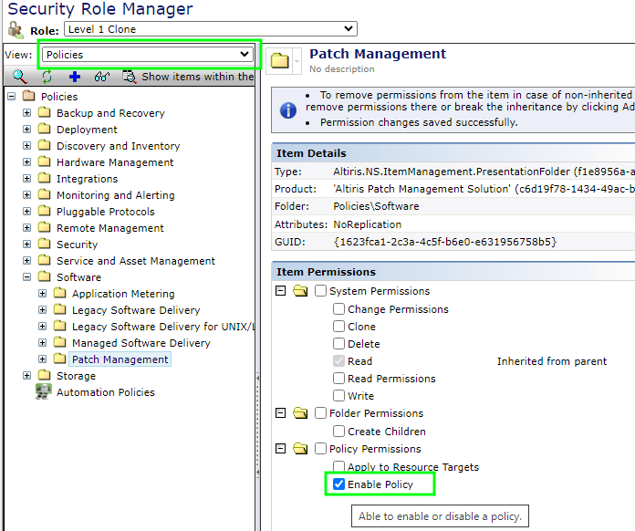Click the Security folder icon in the tree
635x531 pixels.
coord(44,244)
